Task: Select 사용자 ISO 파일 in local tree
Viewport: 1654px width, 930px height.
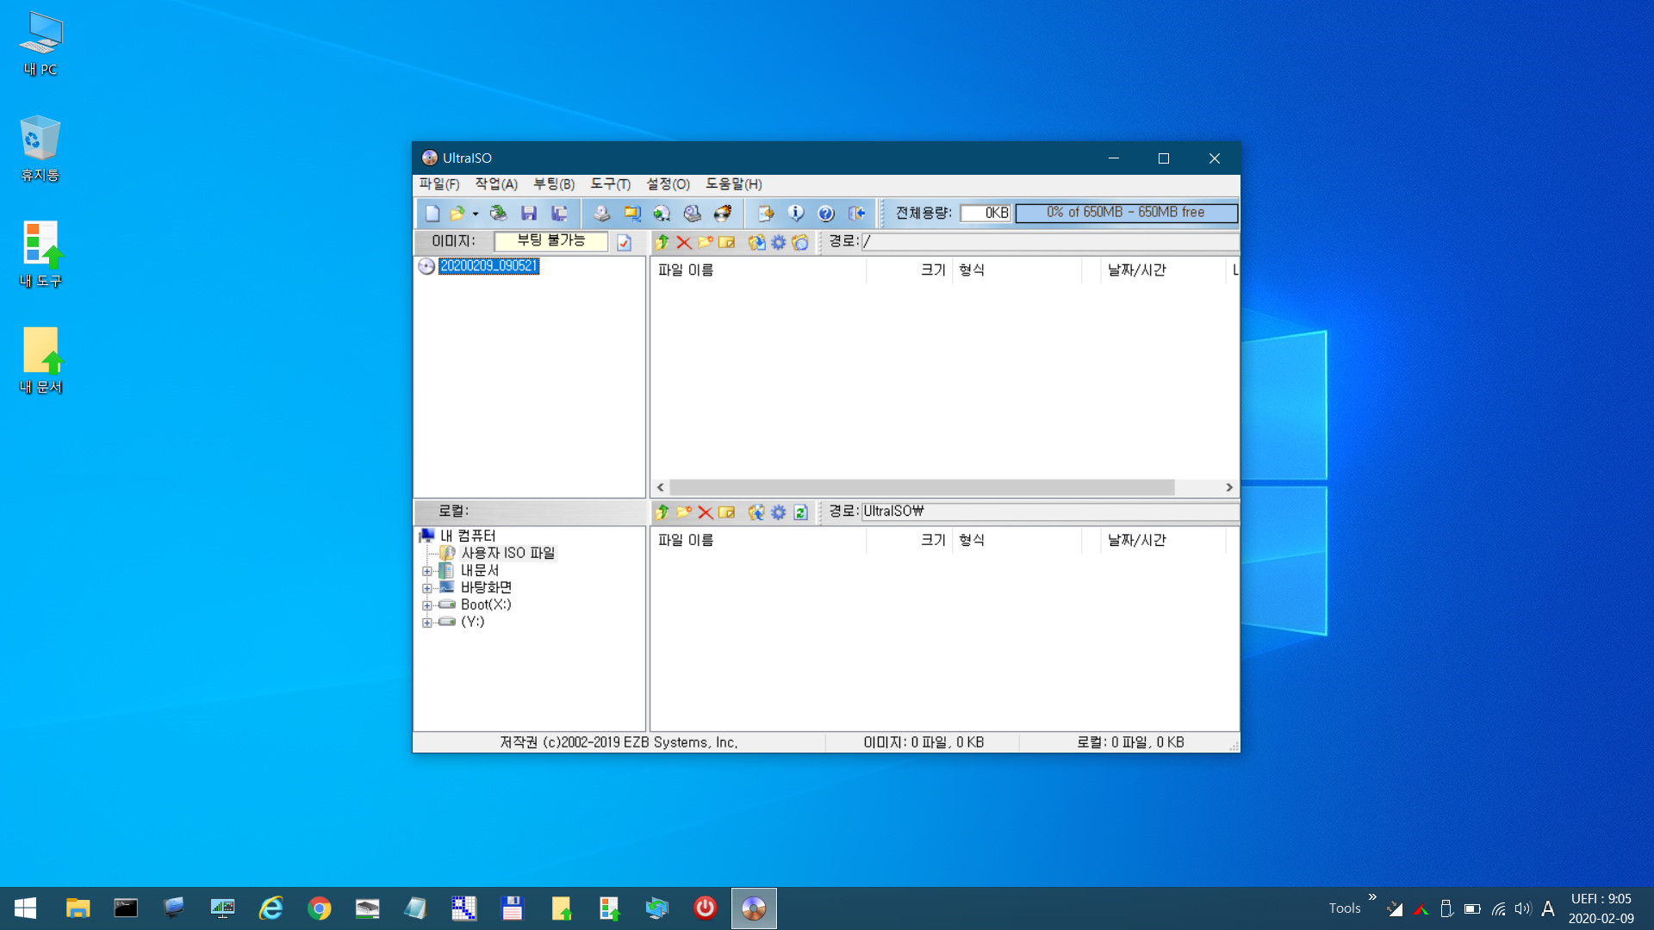Action: [x=508, y=553]
